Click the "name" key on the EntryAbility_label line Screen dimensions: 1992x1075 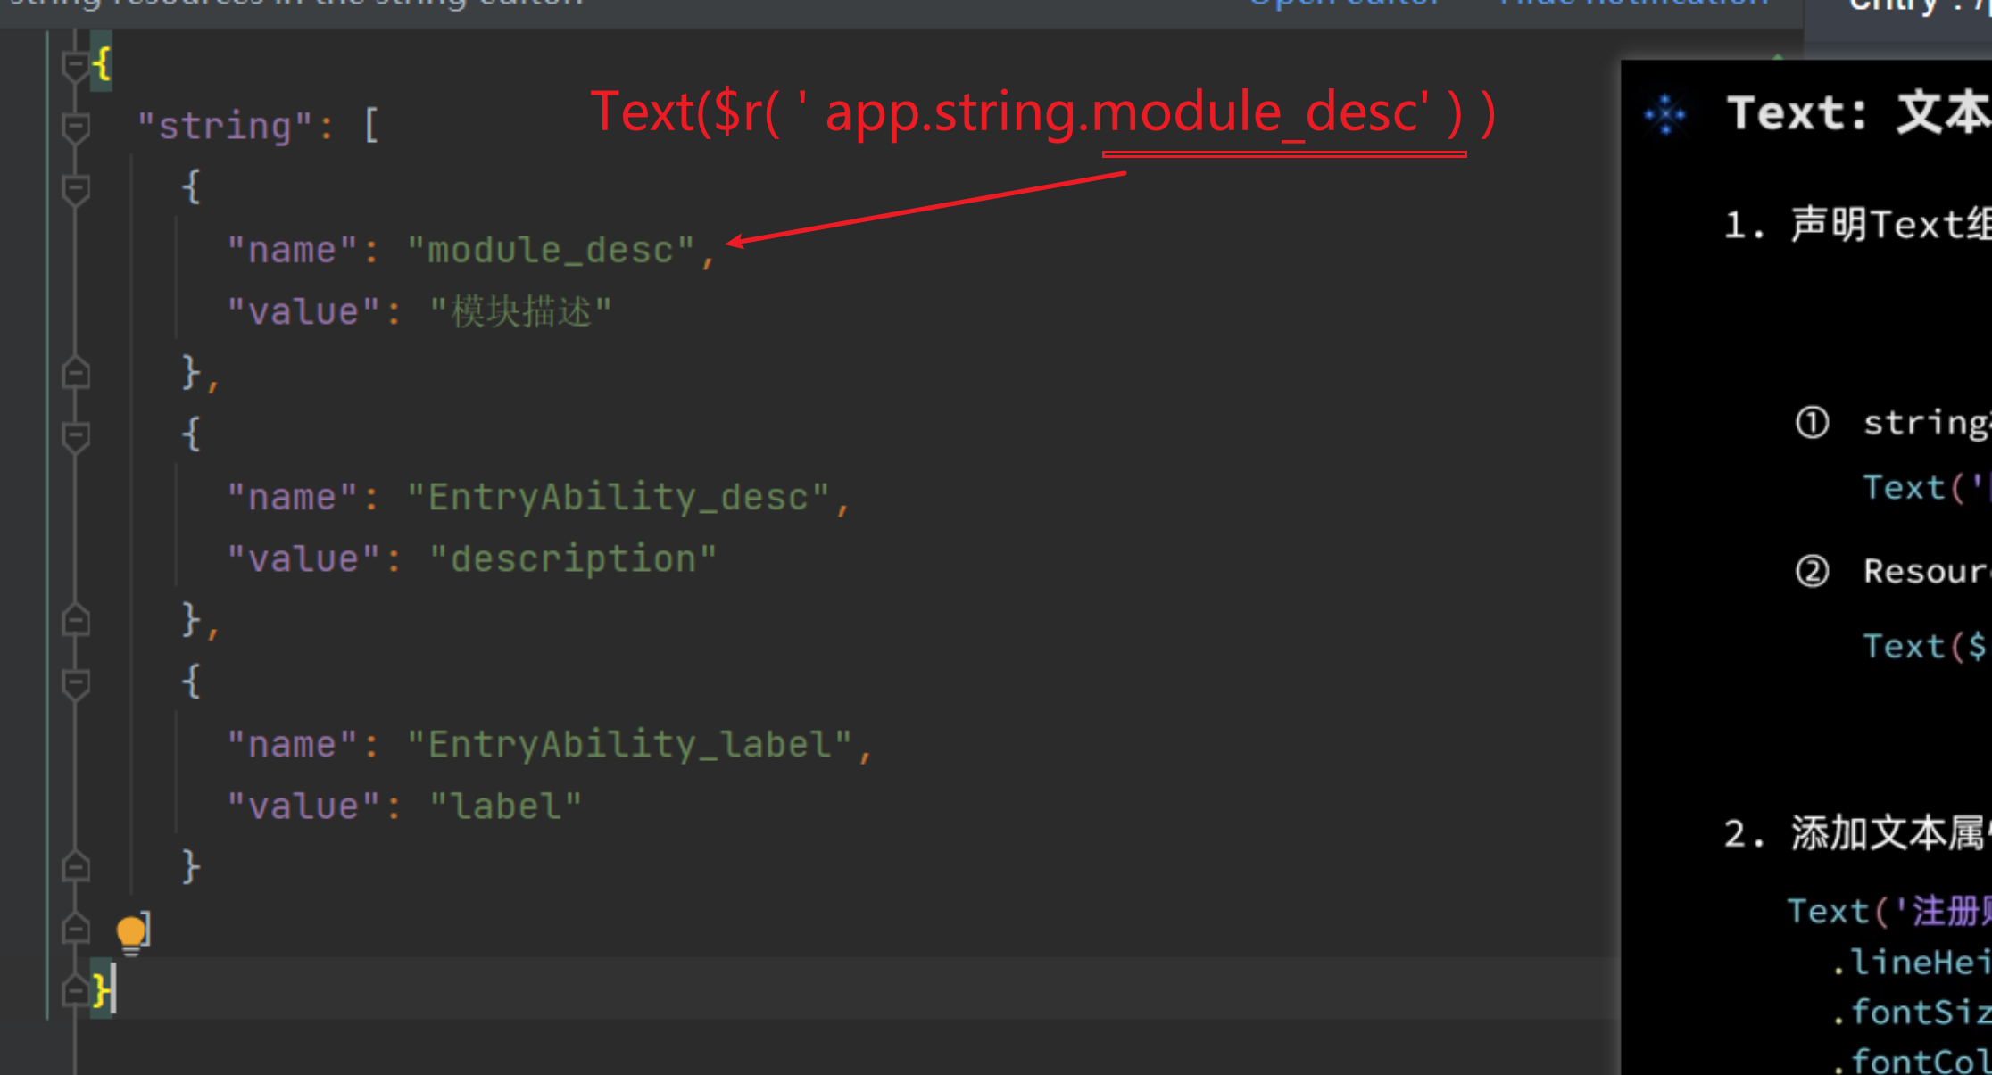coord(292,745)
